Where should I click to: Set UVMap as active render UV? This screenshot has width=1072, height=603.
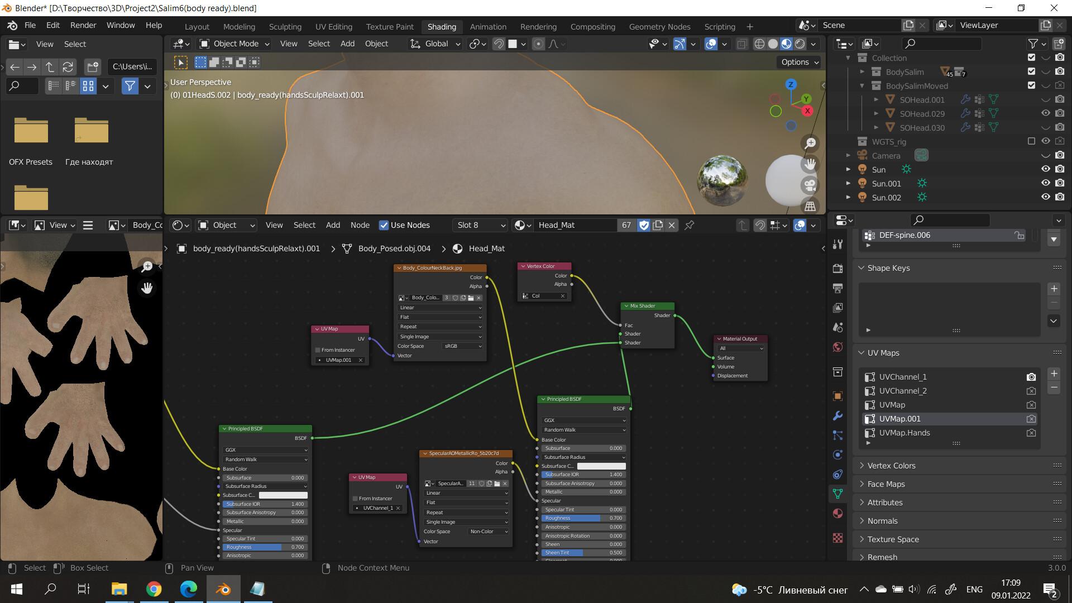[1031, 405]
